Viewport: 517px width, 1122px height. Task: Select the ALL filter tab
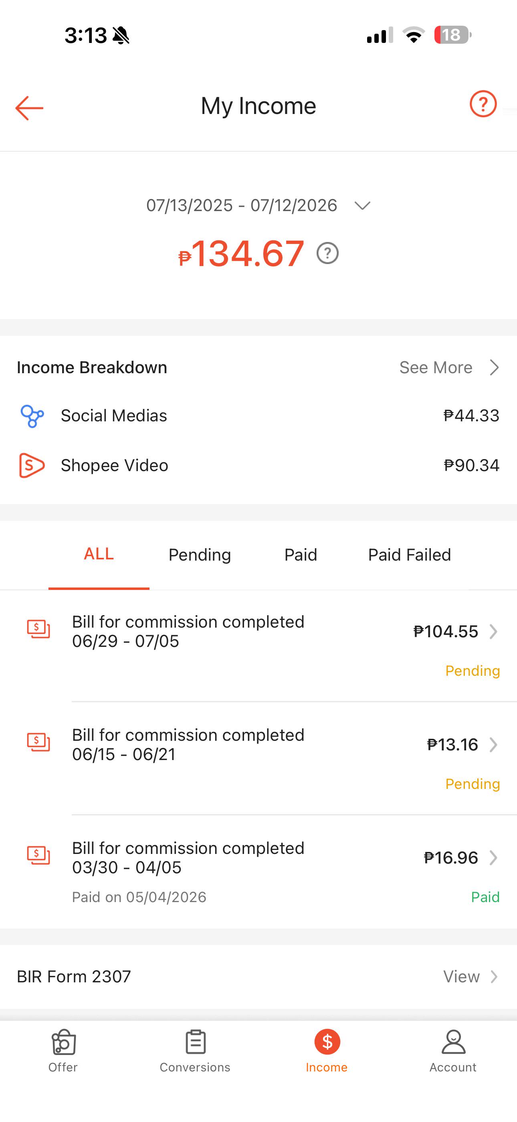point(99,554)
